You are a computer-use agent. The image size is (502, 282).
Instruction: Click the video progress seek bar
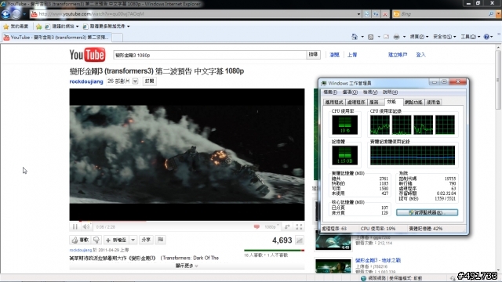tap(187, 221)
